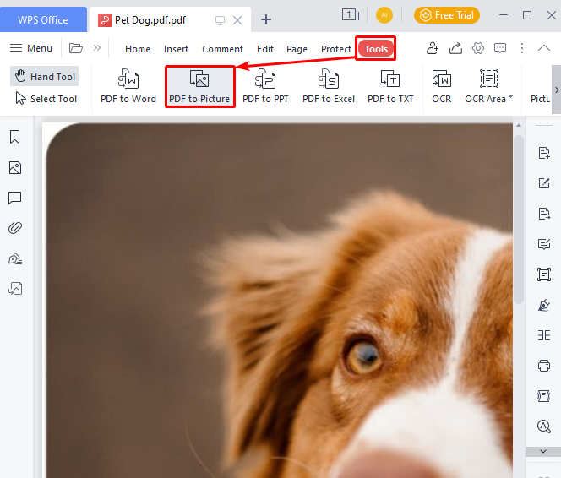Viewport: 561px width, 478px height.
Task: Switch to the Select Tool
Action: point(46,98)
